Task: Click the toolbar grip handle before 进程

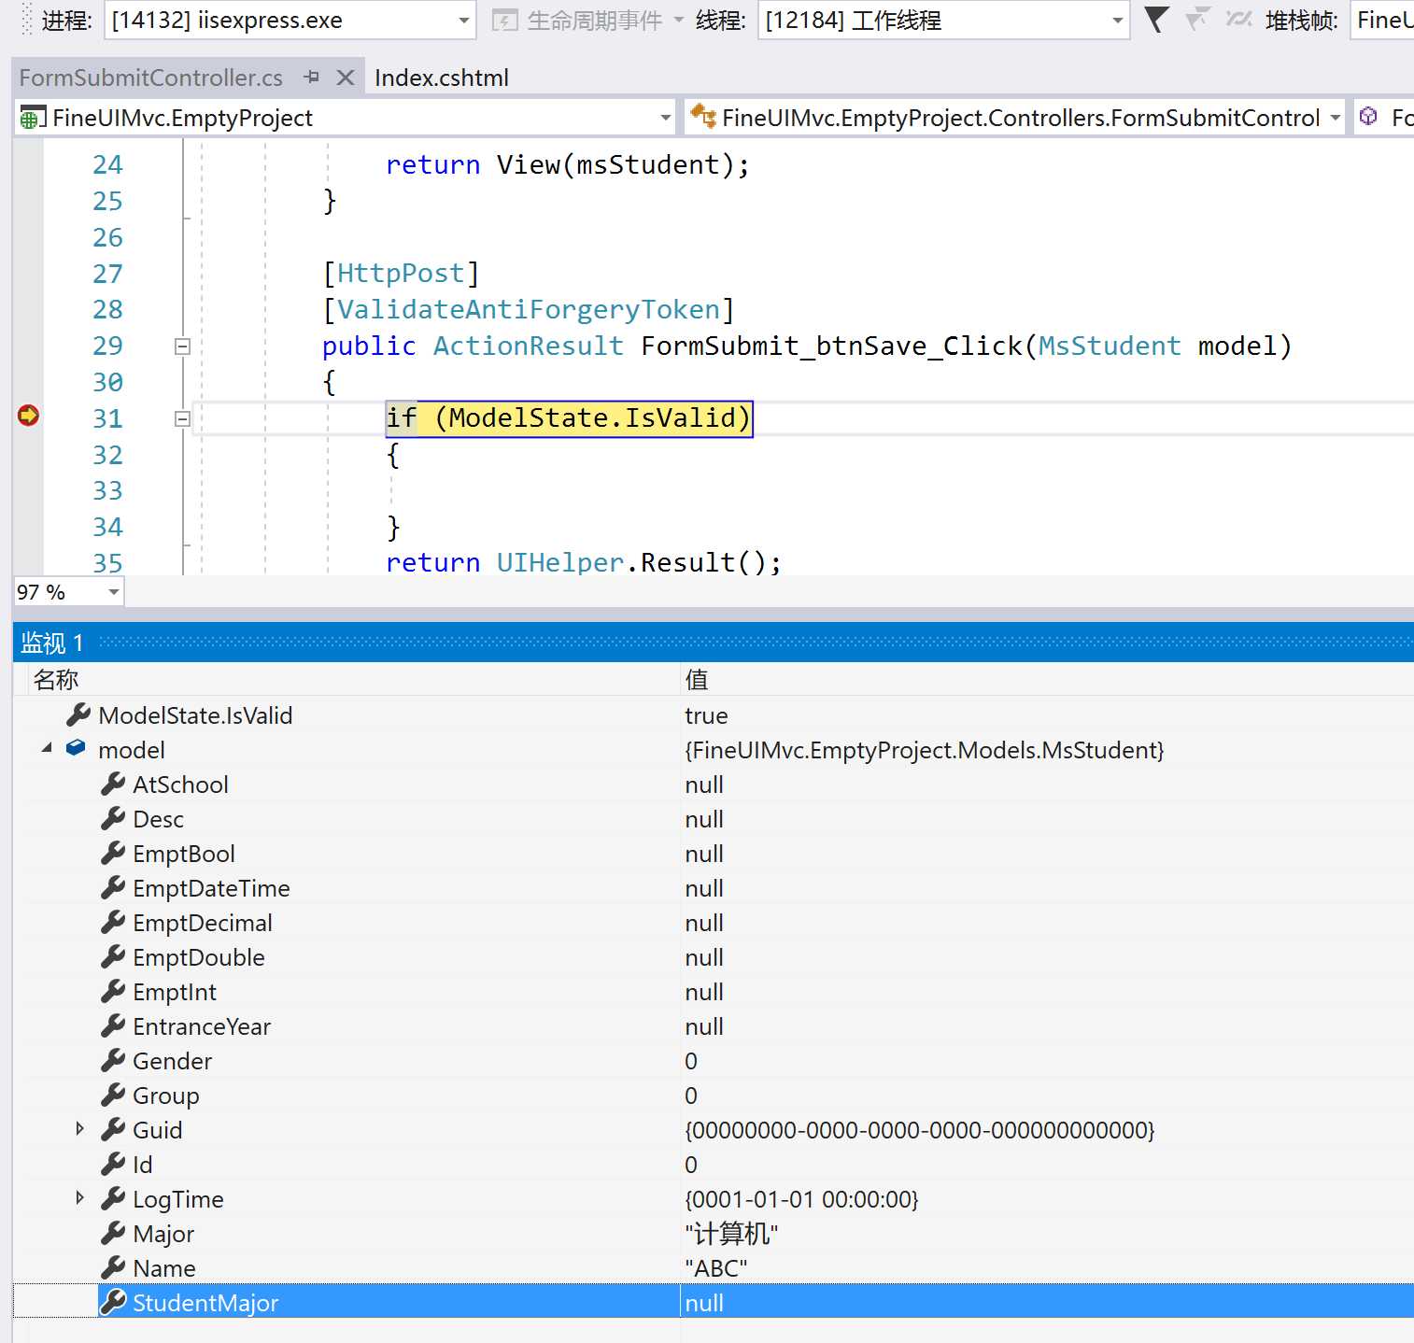Action: coord(26,20)
